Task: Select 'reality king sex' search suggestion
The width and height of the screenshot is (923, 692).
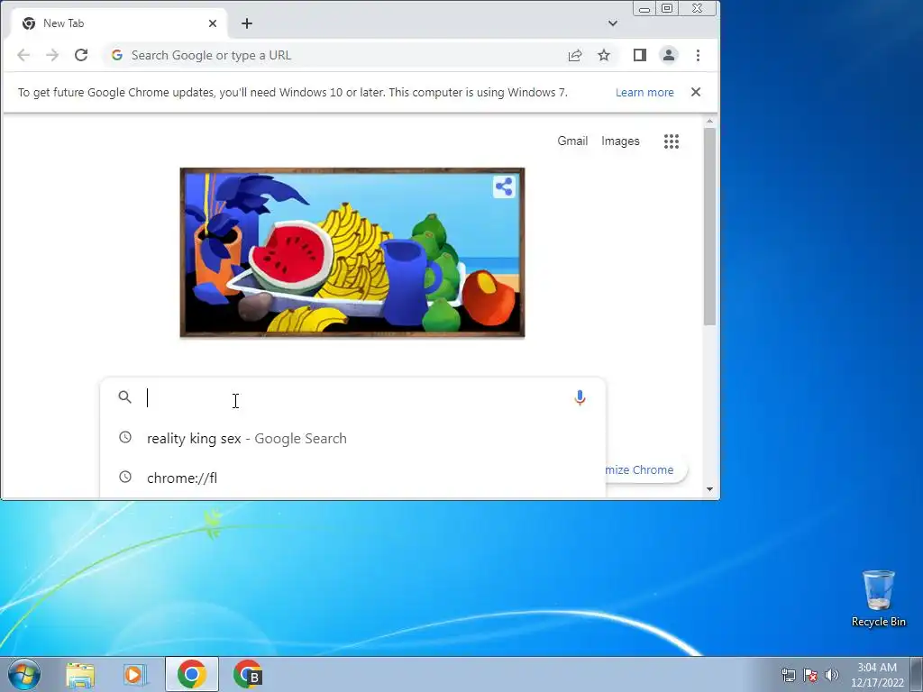Action: 352,439
